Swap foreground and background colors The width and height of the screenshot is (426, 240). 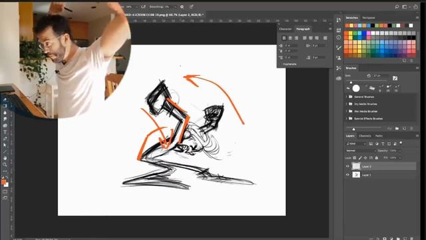(x=7, y=177)
